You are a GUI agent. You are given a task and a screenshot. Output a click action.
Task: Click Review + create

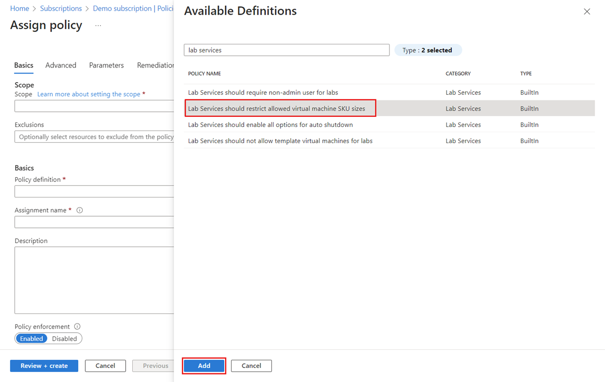pyautogui.click(x=44, y=365)
